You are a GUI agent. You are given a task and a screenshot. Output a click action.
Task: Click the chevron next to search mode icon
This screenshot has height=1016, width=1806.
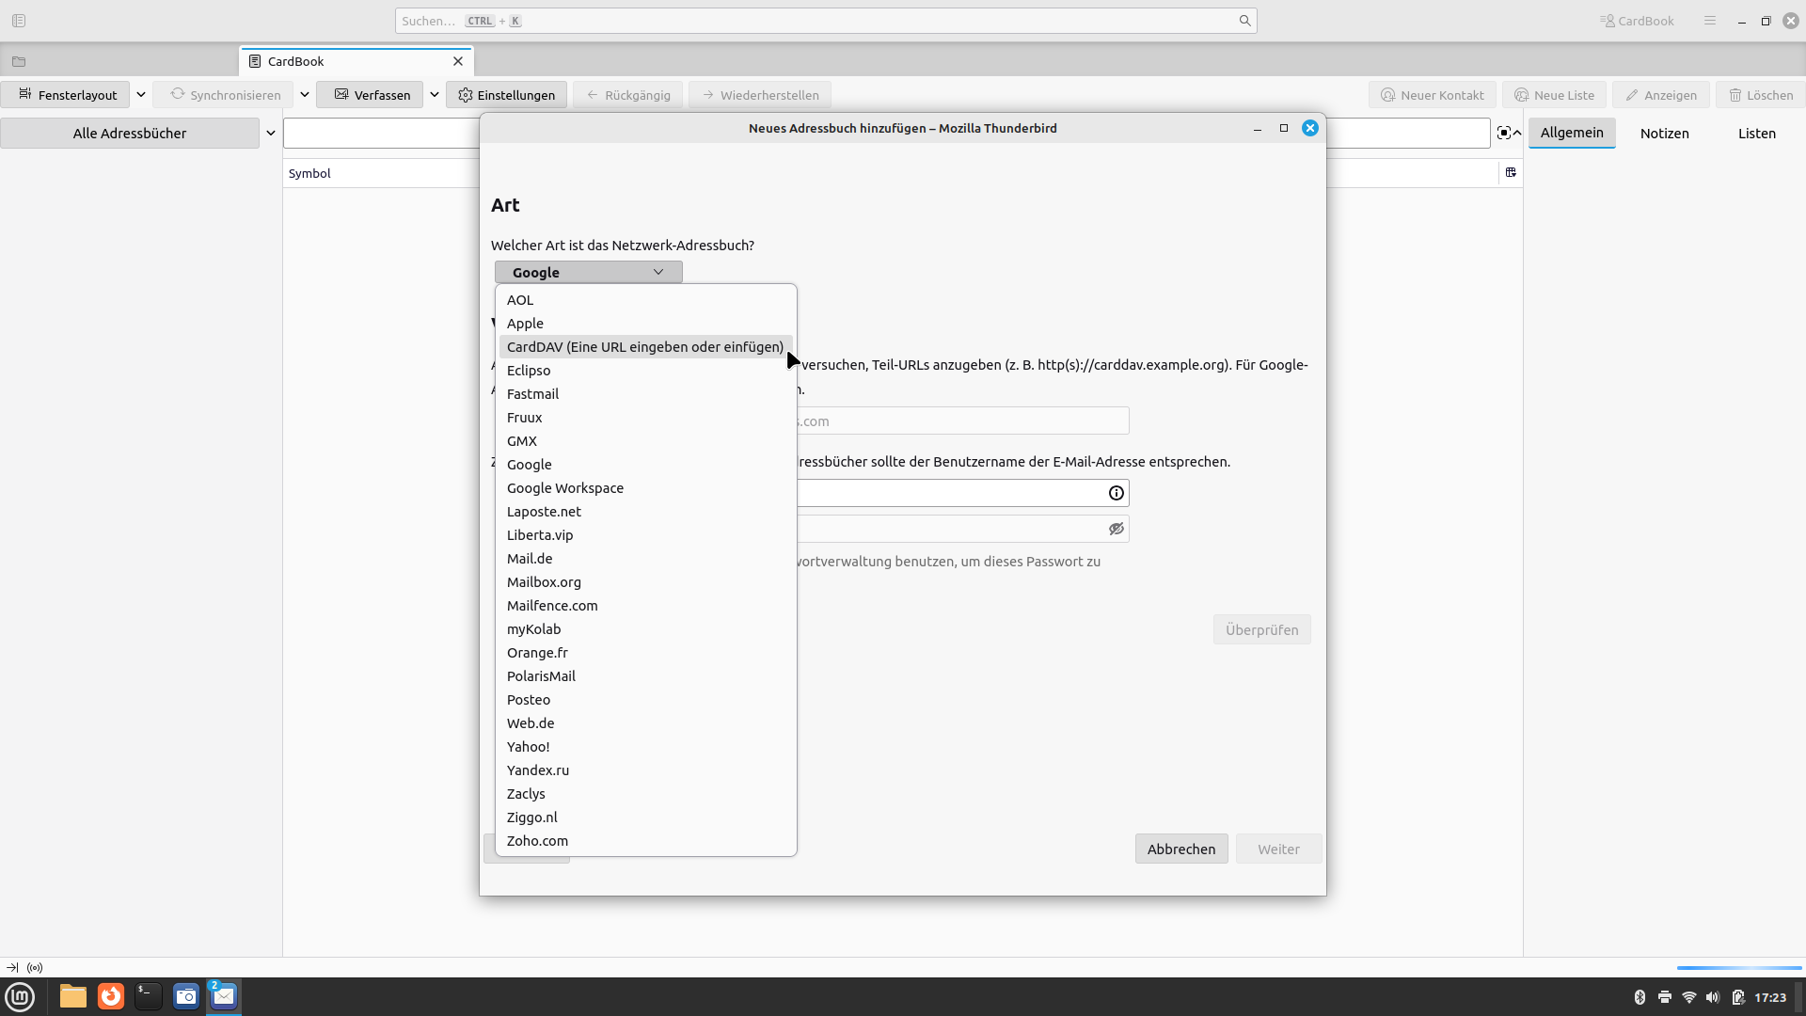pos(1517,133)
